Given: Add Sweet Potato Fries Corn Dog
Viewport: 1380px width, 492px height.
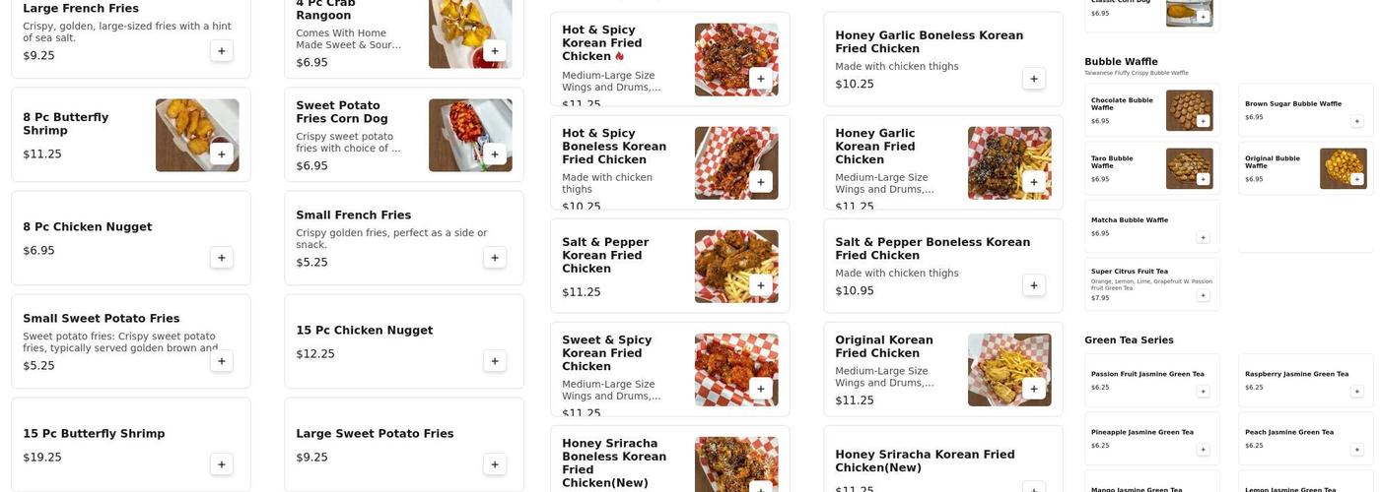Looking at the screenshot, I should [495, 154].
